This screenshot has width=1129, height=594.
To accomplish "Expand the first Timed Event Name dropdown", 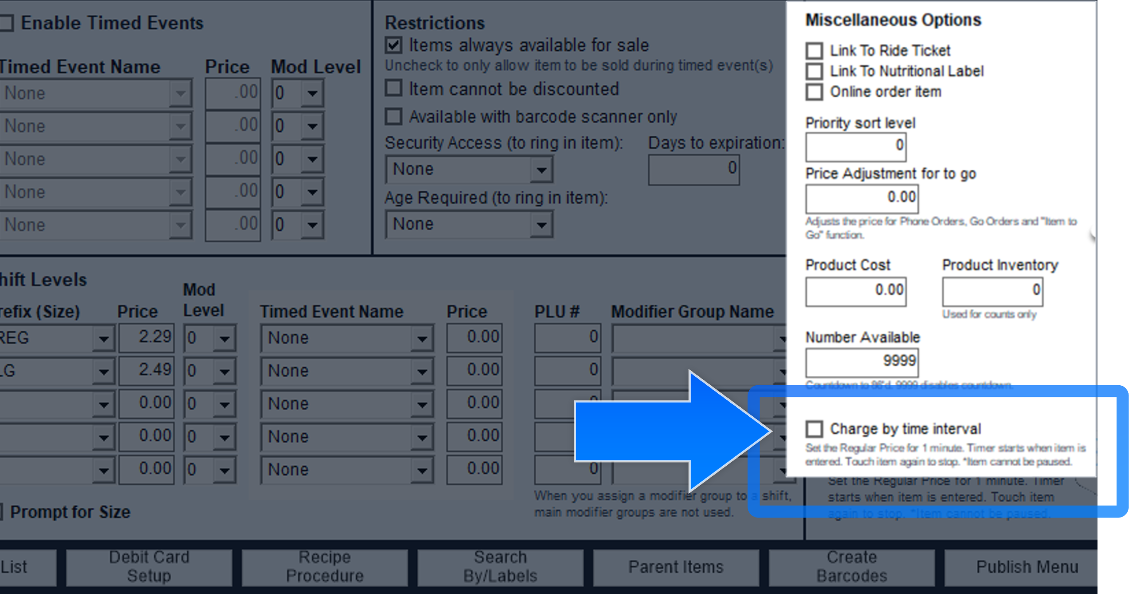I will [x=180, y=93].
